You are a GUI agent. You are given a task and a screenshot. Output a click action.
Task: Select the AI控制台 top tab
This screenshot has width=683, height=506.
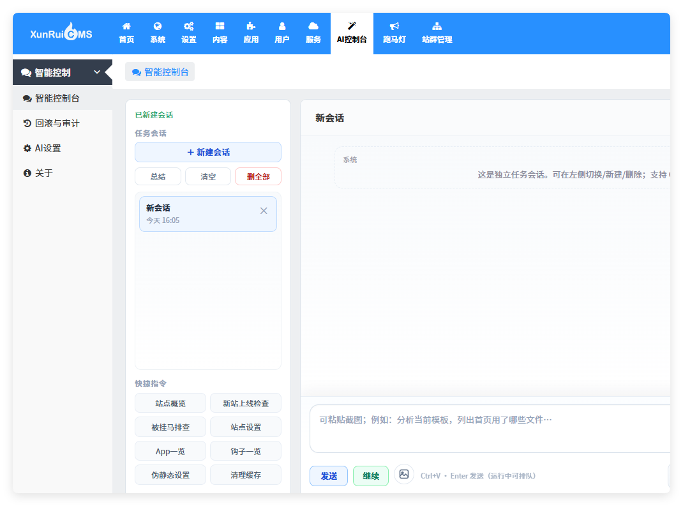pos(352,33)
